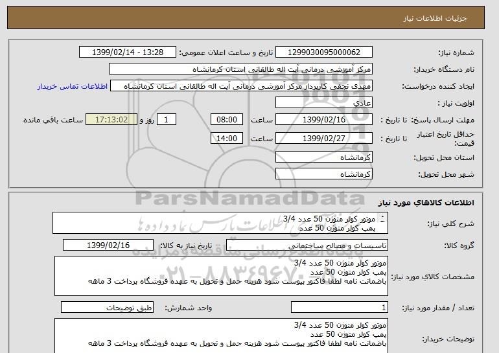Image resolution: width=499 pixels, height=353 pixels.
Task: Click the label تاریخ و ساعت اعلان عمومی
Action: pos(226,52)
